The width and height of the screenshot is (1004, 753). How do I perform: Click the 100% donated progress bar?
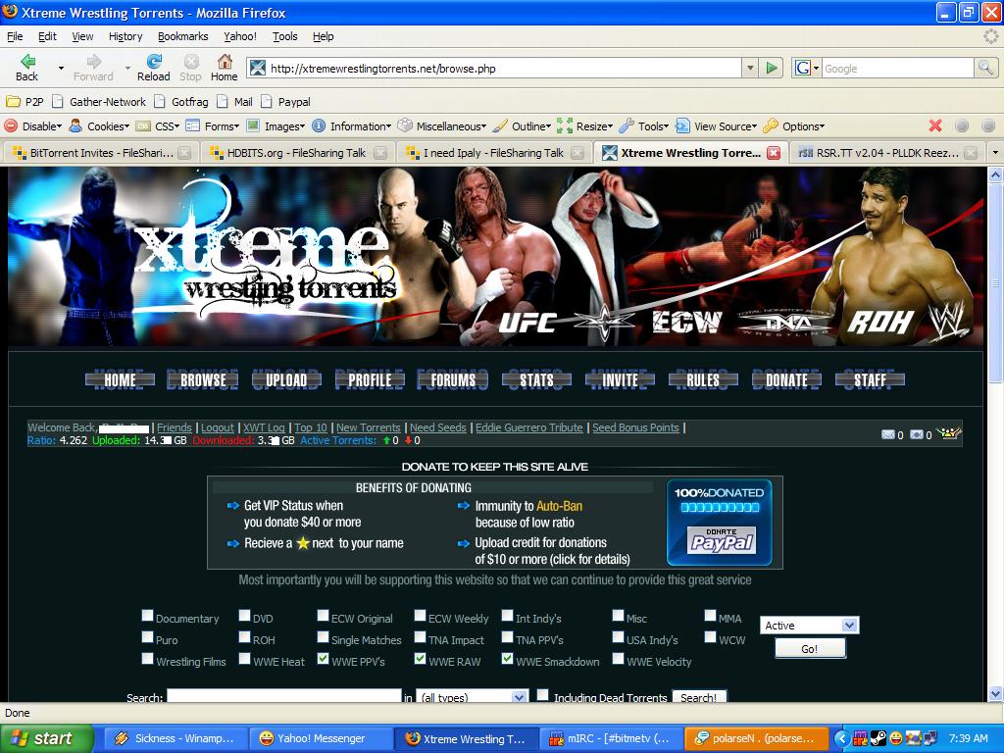720,508
